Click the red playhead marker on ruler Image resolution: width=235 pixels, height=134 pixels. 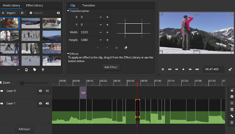point(137,83)
